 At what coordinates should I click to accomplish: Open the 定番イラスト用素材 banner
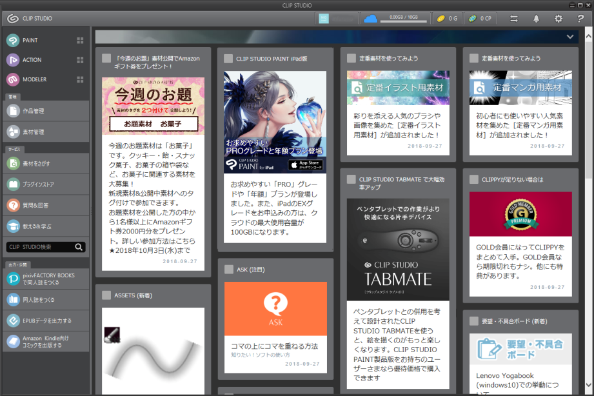398,88
